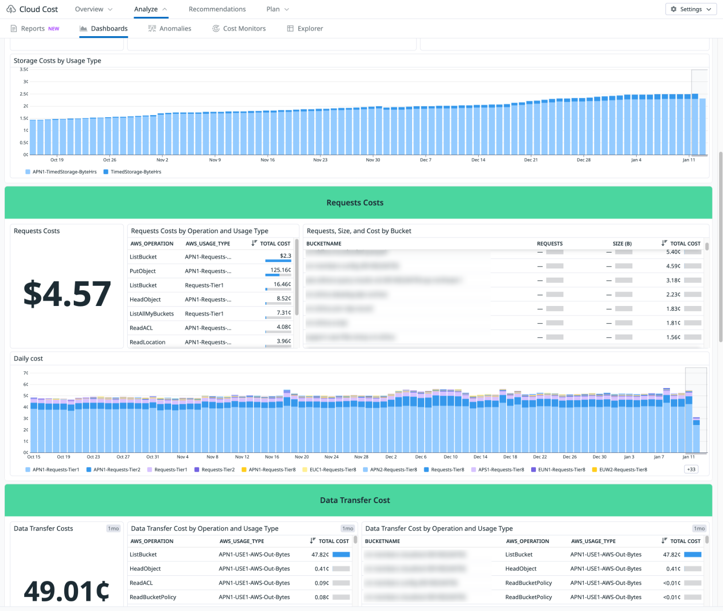Toggle APN1-Requests-Tier2 legend series
The image size is (723, 611).
tap(113, 470)
